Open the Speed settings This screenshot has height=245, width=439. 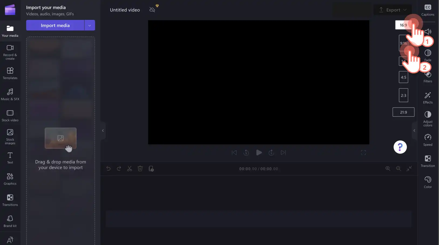(x=428, y=140)
